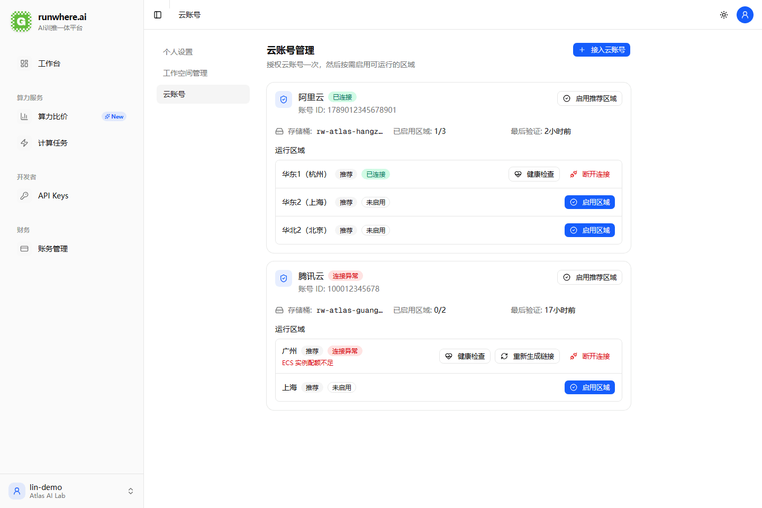Click the lin-demo workspace avatar icon

coord(17,491)
